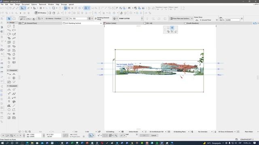Collapse the Document section of the toolbox
Viewport: 259px width, 145px height.
point(8,86)
